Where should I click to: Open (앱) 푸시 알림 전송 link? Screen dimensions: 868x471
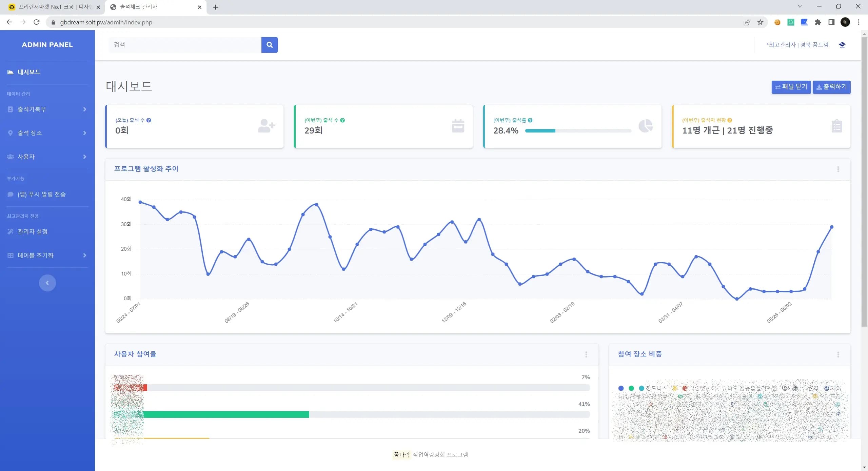[x=41, y=194]
